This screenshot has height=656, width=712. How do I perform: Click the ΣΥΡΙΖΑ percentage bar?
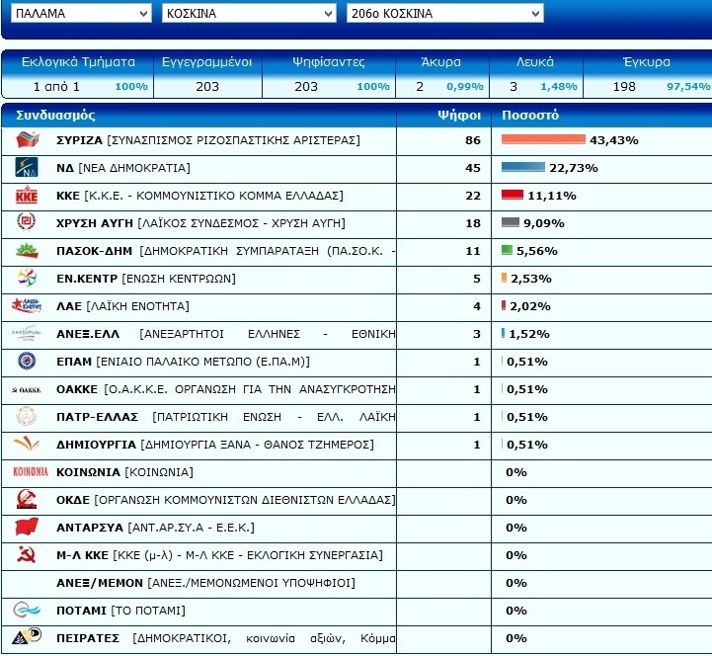click(543, 139)
